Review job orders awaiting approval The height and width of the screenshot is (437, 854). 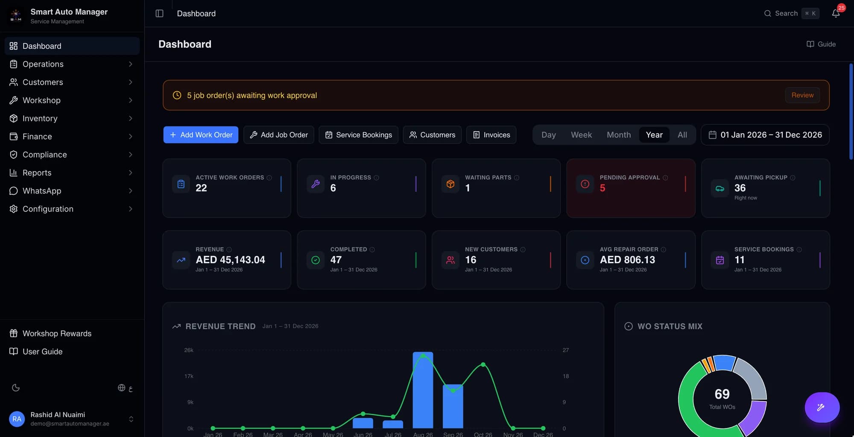(x=802, y=95)
